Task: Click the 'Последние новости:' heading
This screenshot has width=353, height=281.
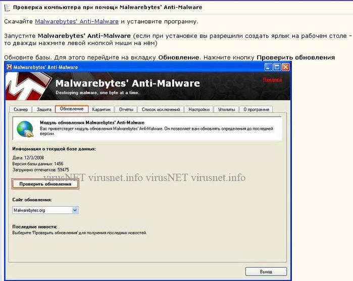Action: pos(35,227)
